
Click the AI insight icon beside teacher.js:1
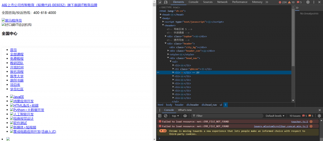coord(311,122)
